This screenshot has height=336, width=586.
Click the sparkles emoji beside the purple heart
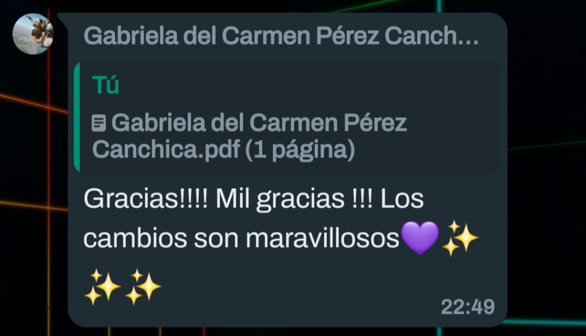460,238
